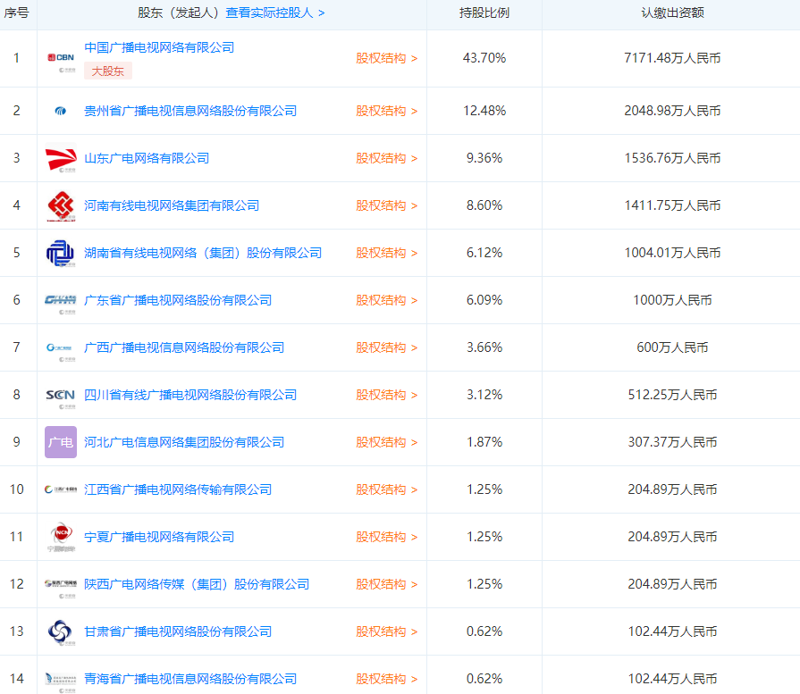Expand 股权结构 for 中国广播电视网络有限公司

(x=387, y=58)
